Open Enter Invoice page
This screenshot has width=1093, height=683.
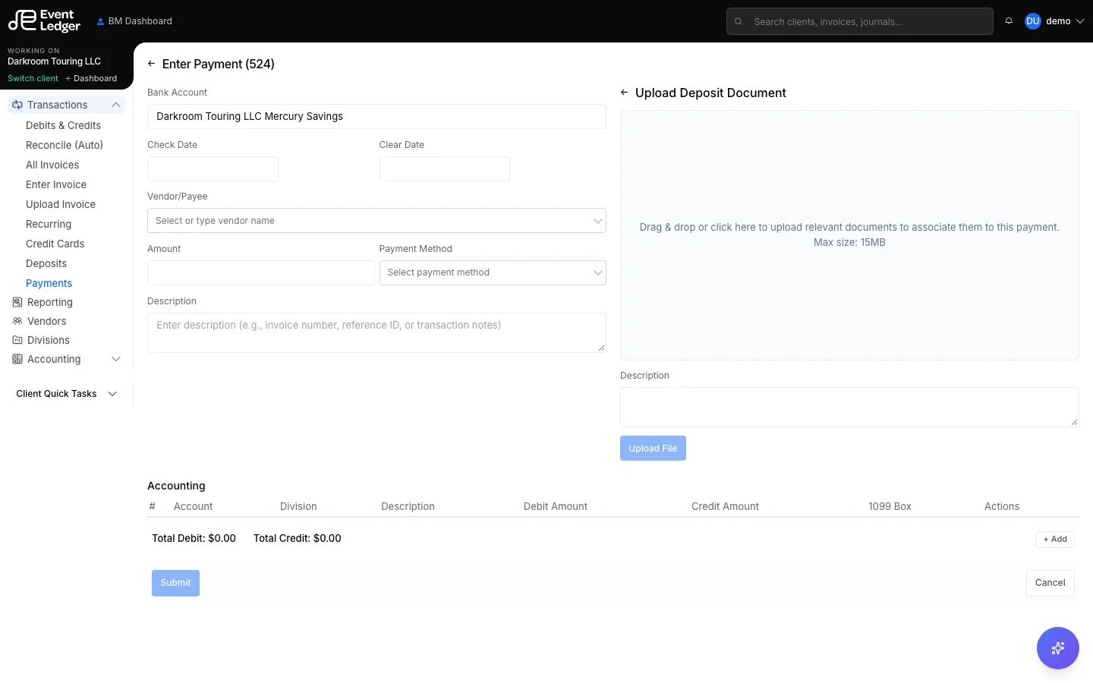(56, 184)
